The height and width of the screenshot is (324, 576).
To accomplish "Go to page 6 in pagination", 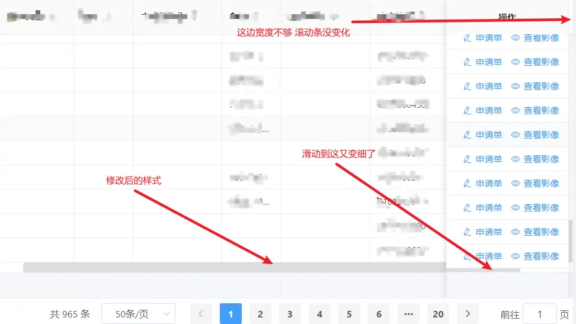I will pos(379,314).
